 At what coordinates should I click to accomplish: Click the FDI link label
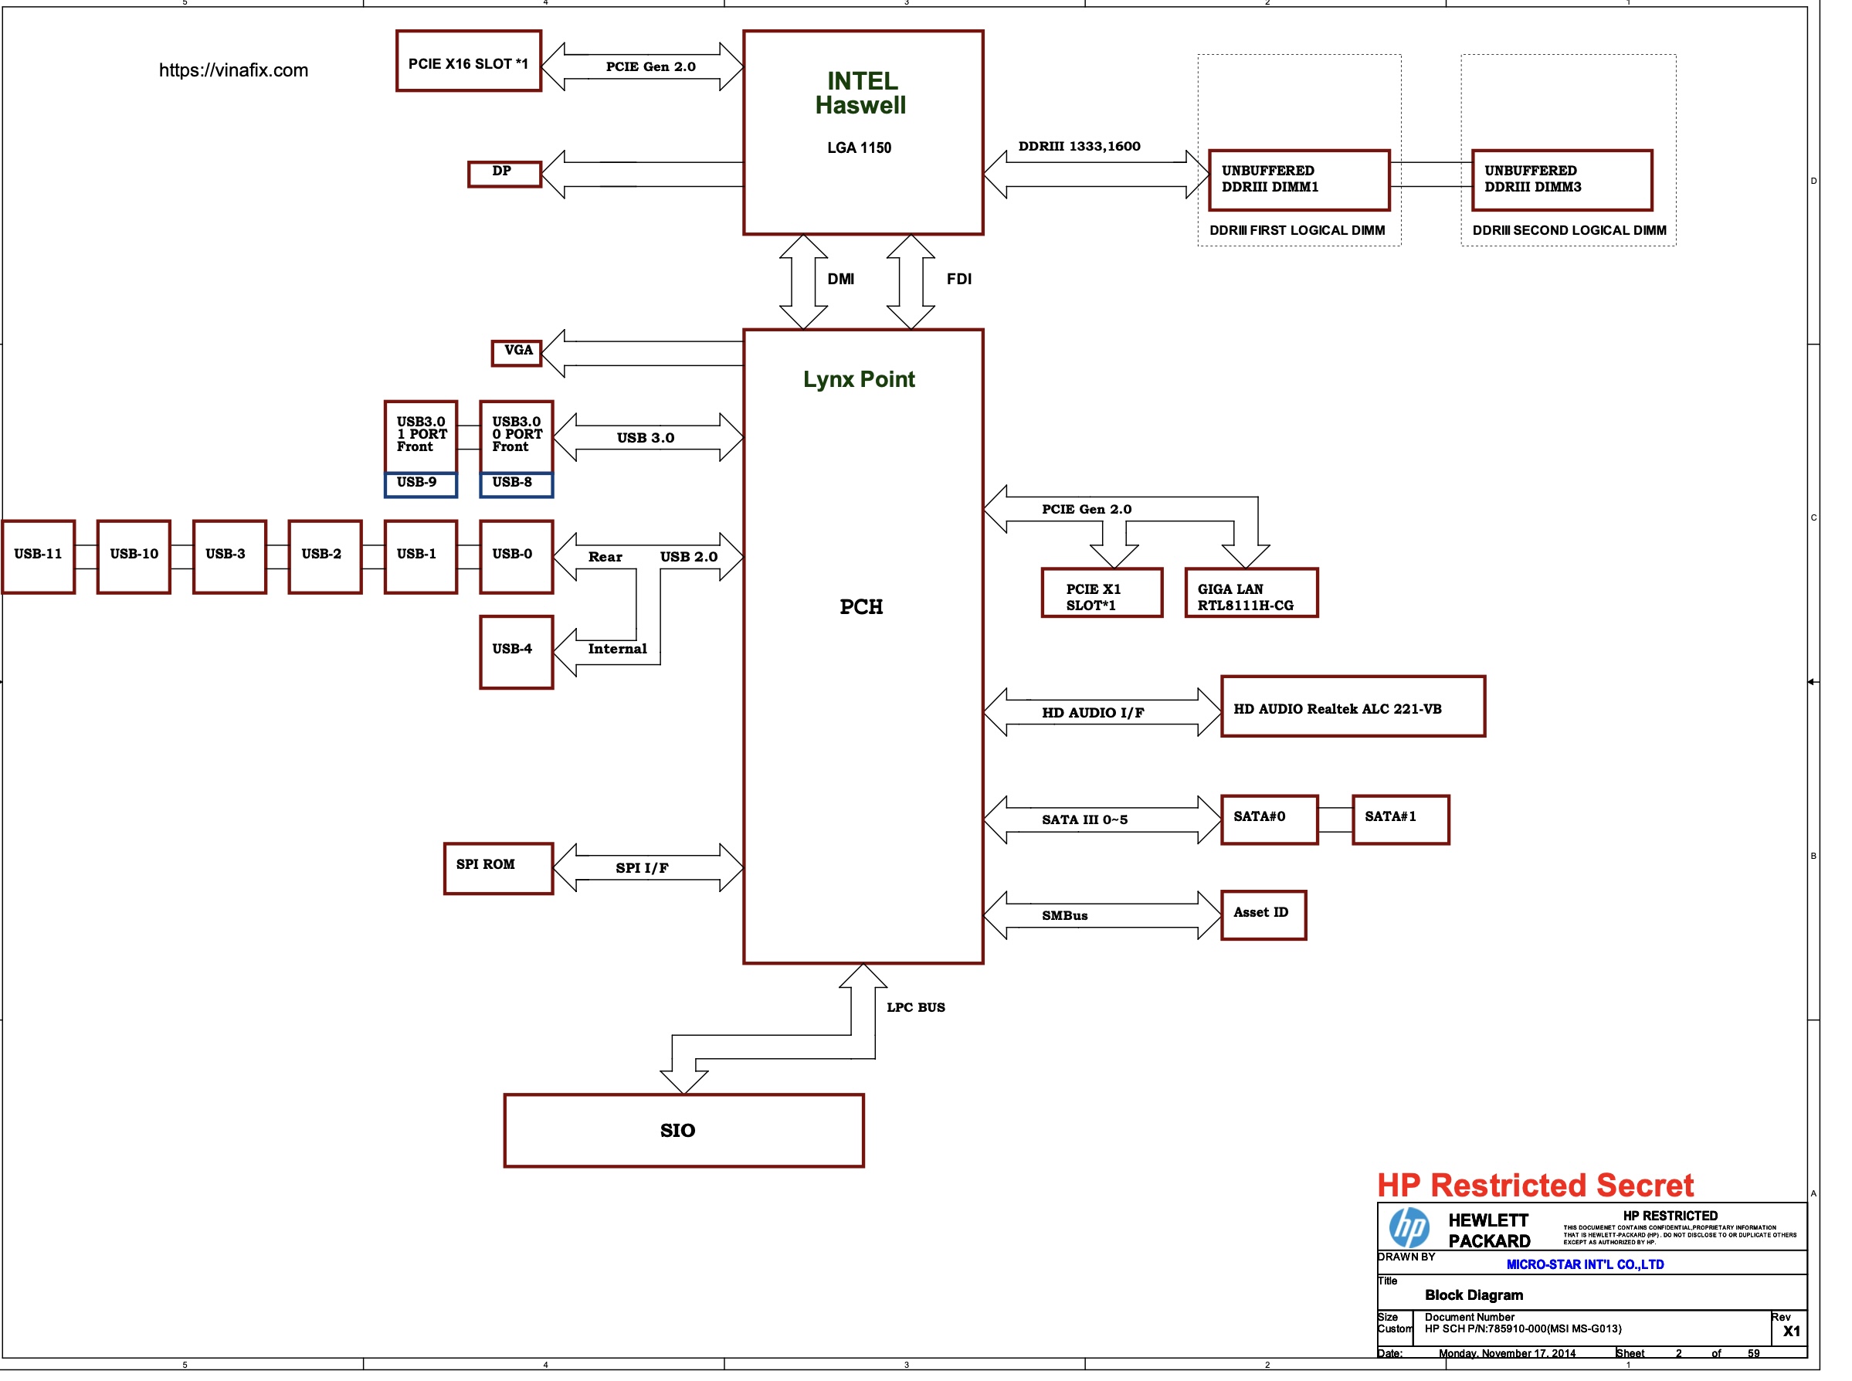coord(958,279)
